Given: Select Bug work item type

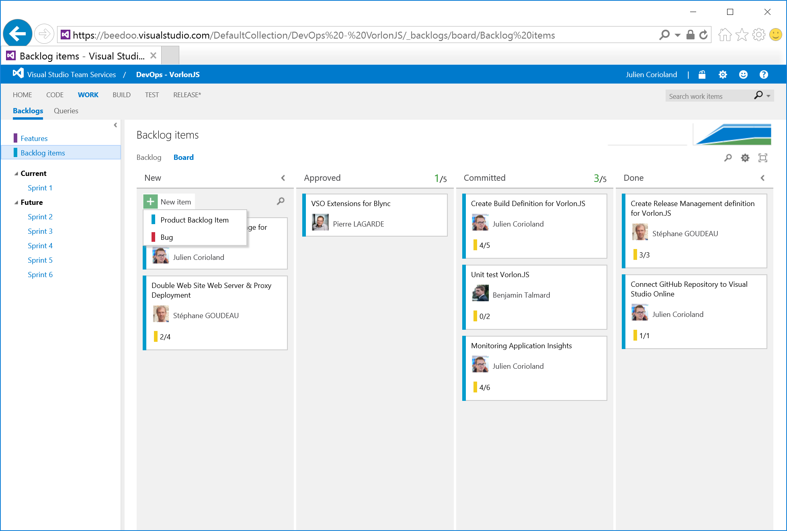Looking at the screenshot, I should click(166, 237).
